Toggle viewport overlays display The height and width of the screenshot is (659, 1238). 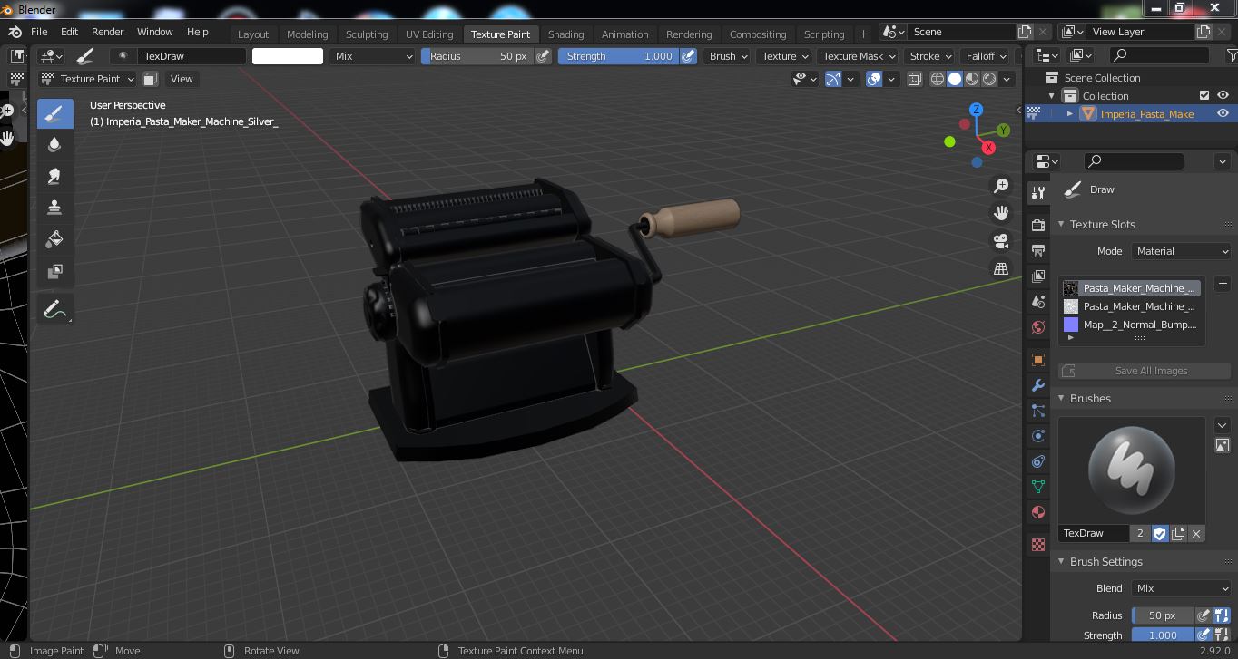(874, 79)
